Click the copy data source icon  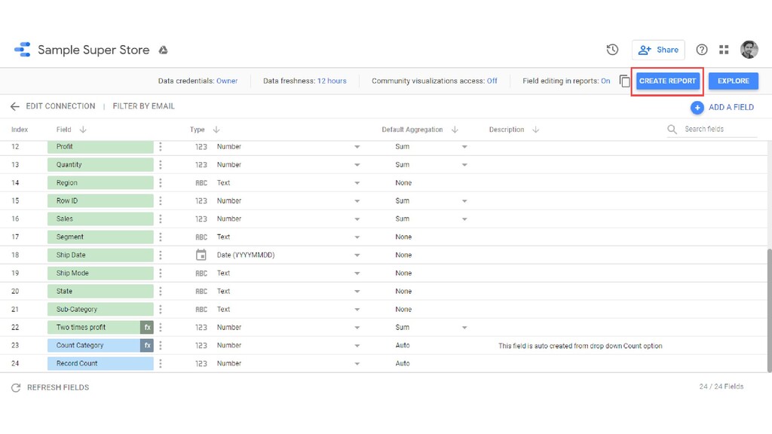(x=624, y=81)
